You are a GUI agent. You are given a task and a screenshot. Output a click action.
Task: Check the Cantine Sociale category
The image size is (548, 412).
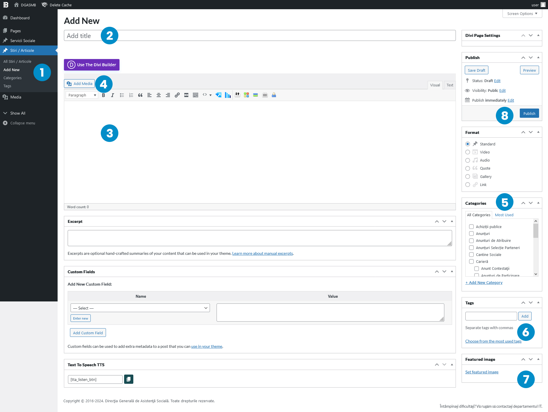pyautogui.click(x=471, y=255)
